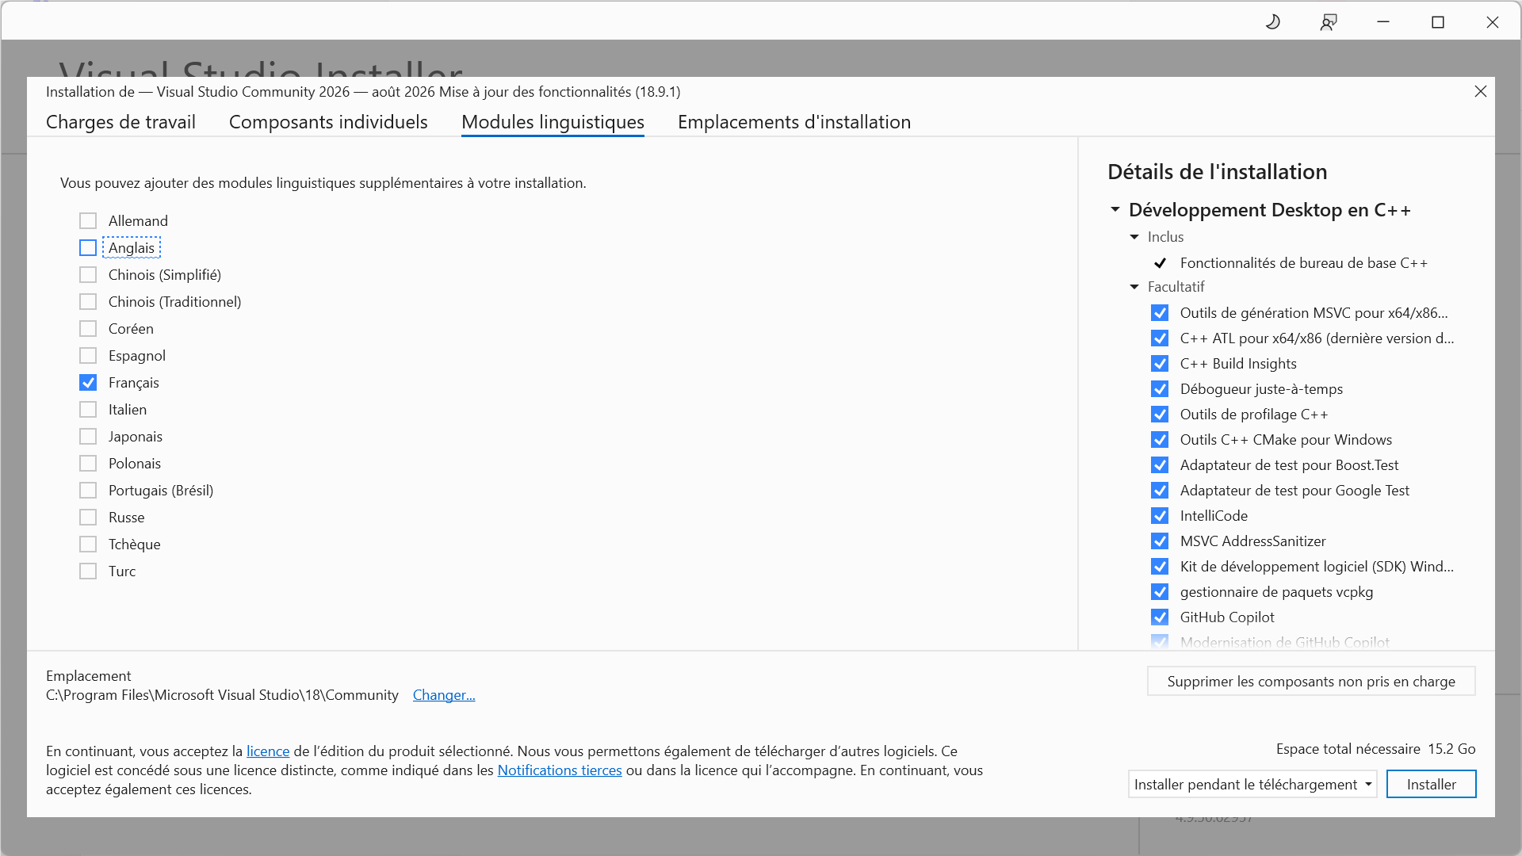Check the Japonais language checkbox
The image size is (1522, 856).
tap(88, 437)
